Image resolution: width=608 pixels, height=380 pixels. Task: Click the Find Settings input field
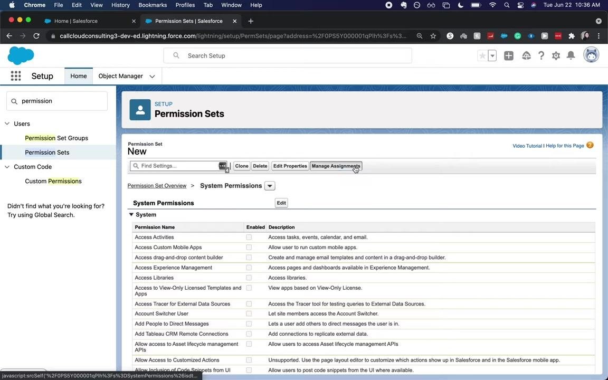178,166
